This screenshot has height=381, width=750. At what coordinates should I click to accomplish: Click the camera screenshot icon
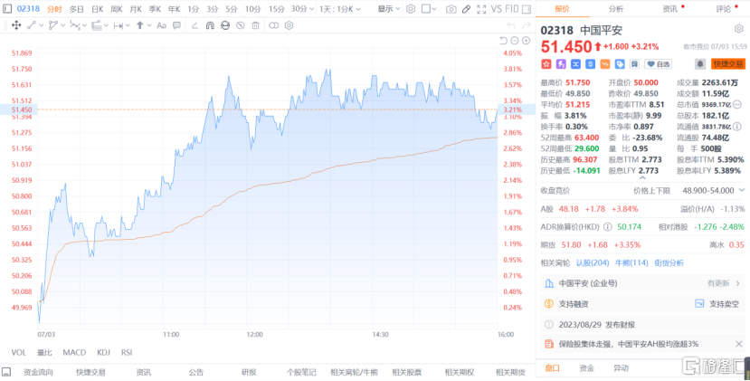click(x=451, y=9)
